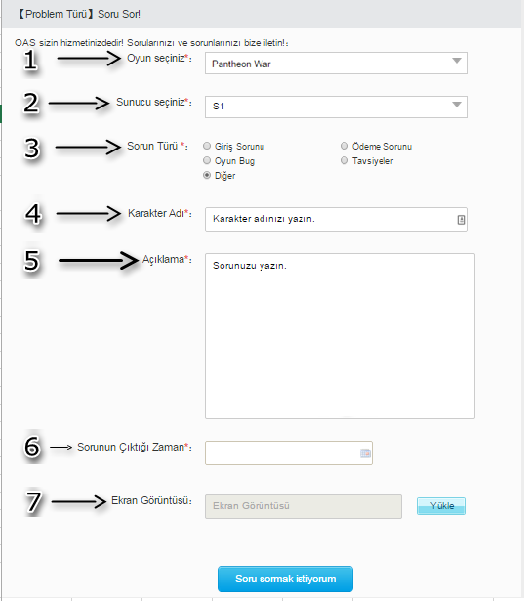Submit with Soru sormak istiyorum button
524x601 pixels.
point(285,579)
